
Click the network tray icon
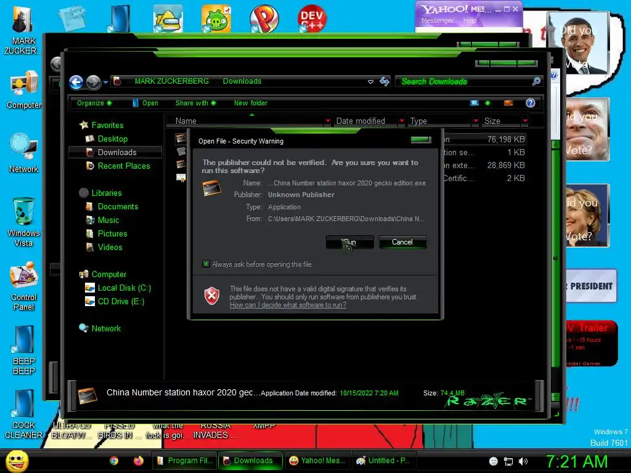508,462
